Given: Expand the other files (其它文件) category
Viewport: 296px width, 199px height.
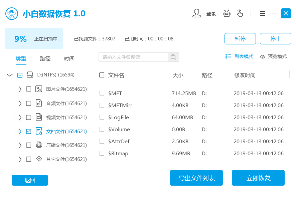Looking at the screenshot, I should click(20, 159).
